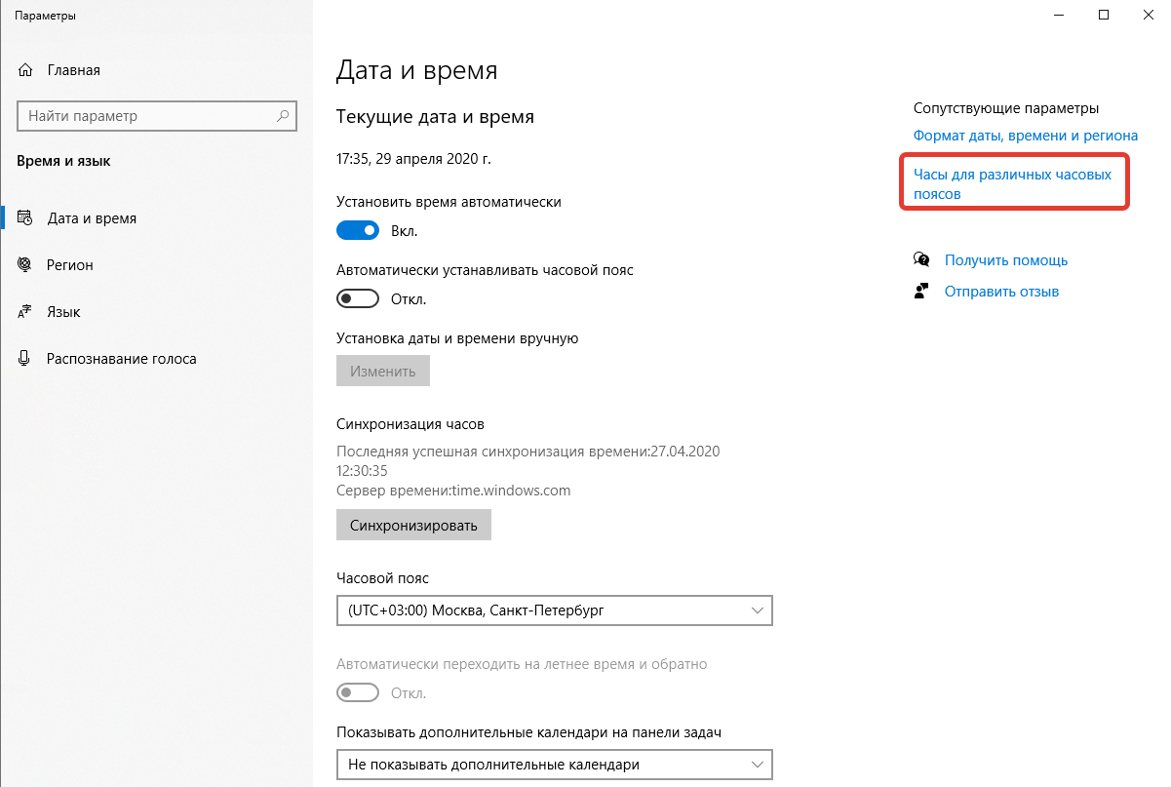Open the Часовой пояс dropdown
Screen dimensions: 1171x787
[554, 610]
